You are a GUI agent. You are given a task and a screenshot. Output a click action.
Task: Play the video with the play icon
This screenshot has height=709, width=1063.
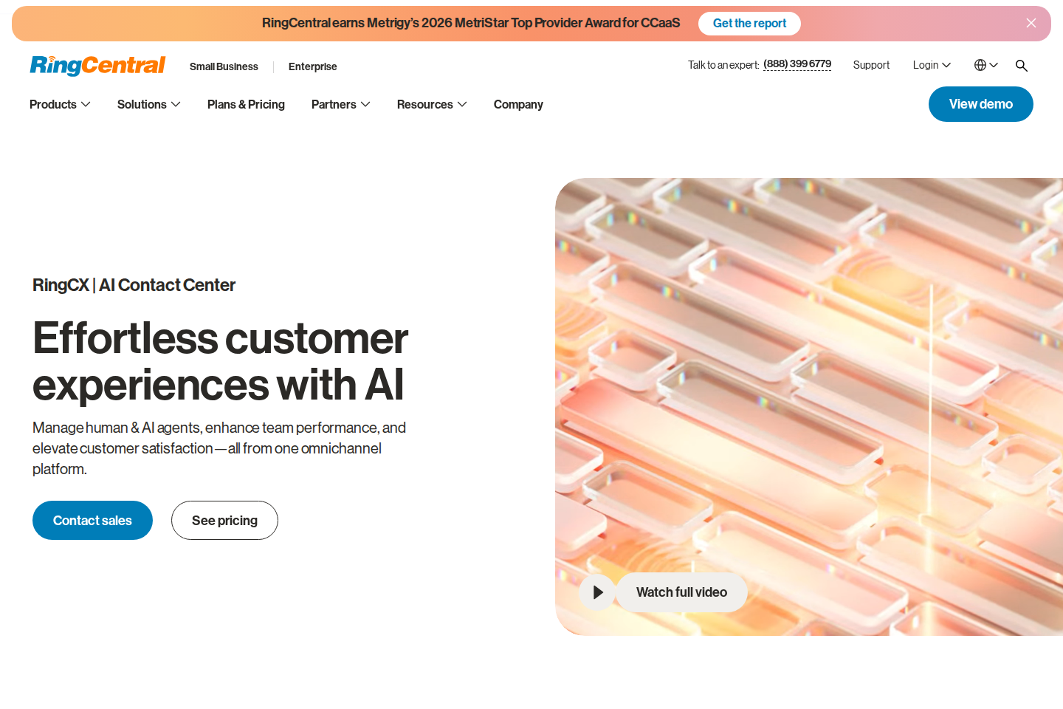point(597,592)
